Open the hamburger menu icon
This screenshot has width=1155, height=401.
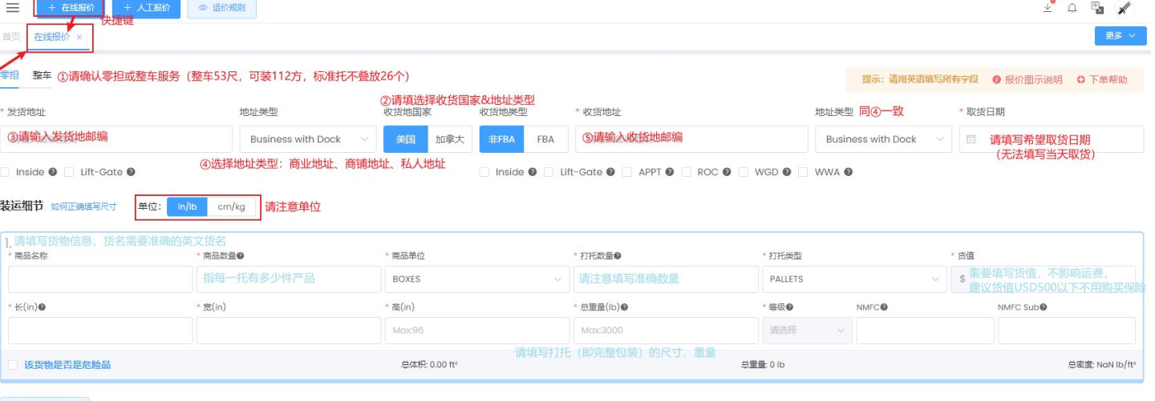[x=12, y=8]
